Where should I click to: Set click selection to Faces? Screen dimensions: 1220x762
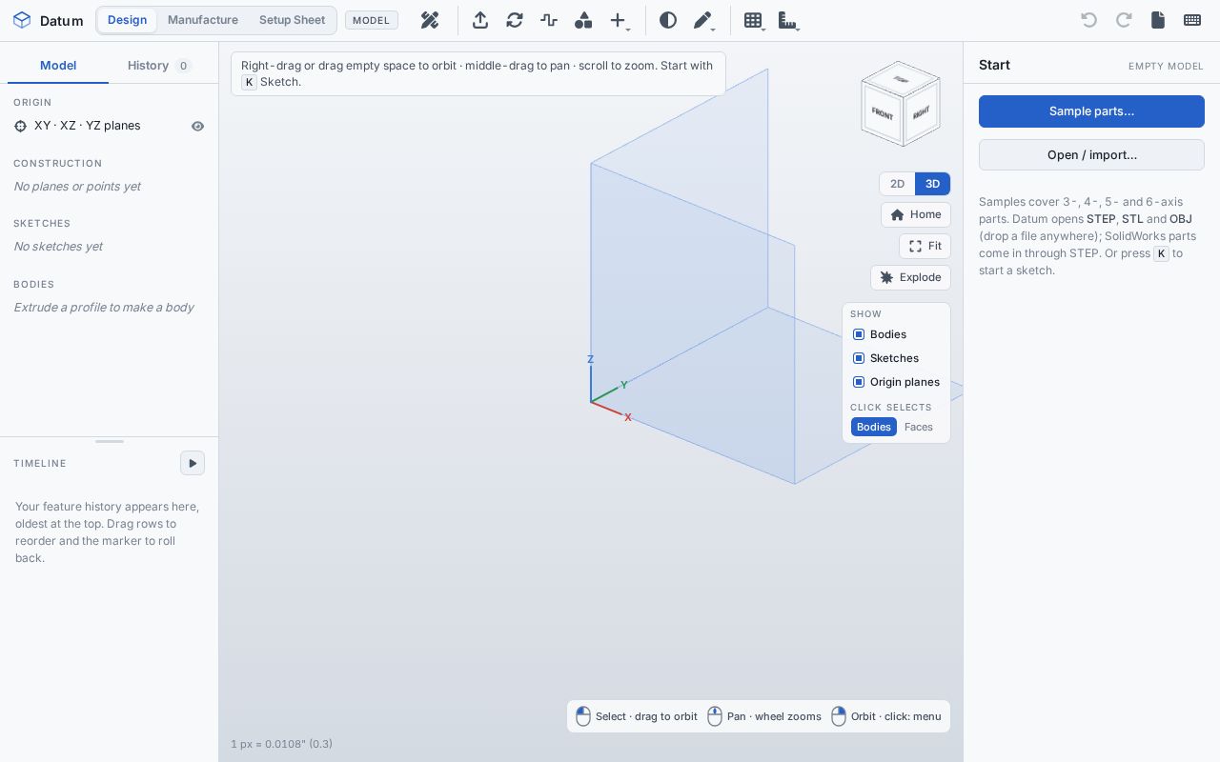[x=919, y=427]
